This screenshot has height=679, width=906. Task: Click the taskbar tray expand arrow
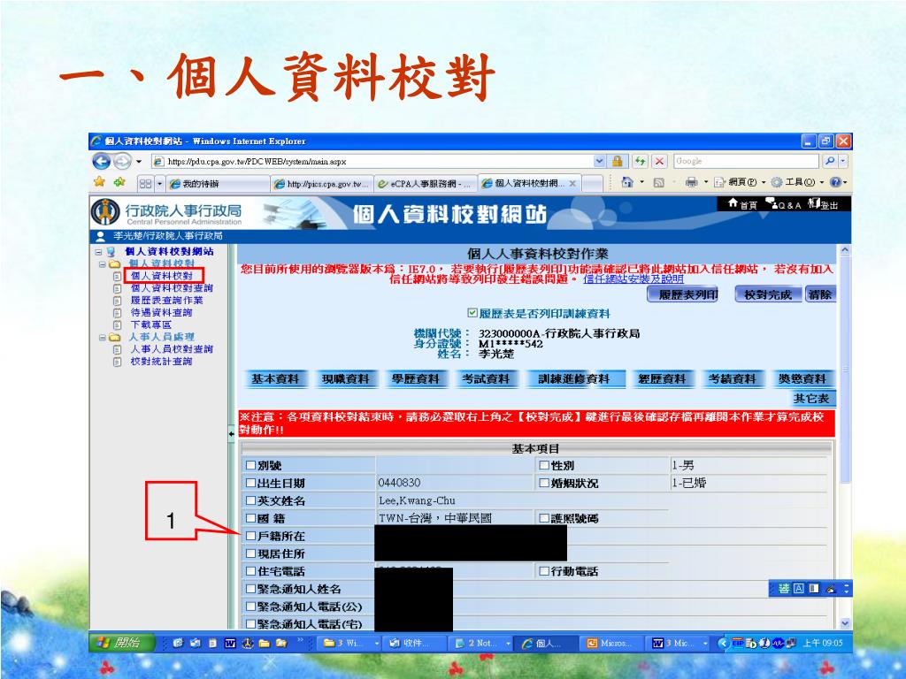tap(723, 643)
